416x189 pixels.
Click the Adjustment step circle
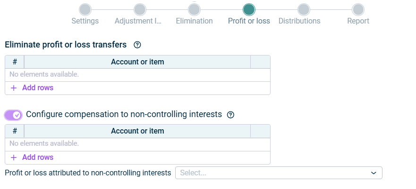(139, 9)
